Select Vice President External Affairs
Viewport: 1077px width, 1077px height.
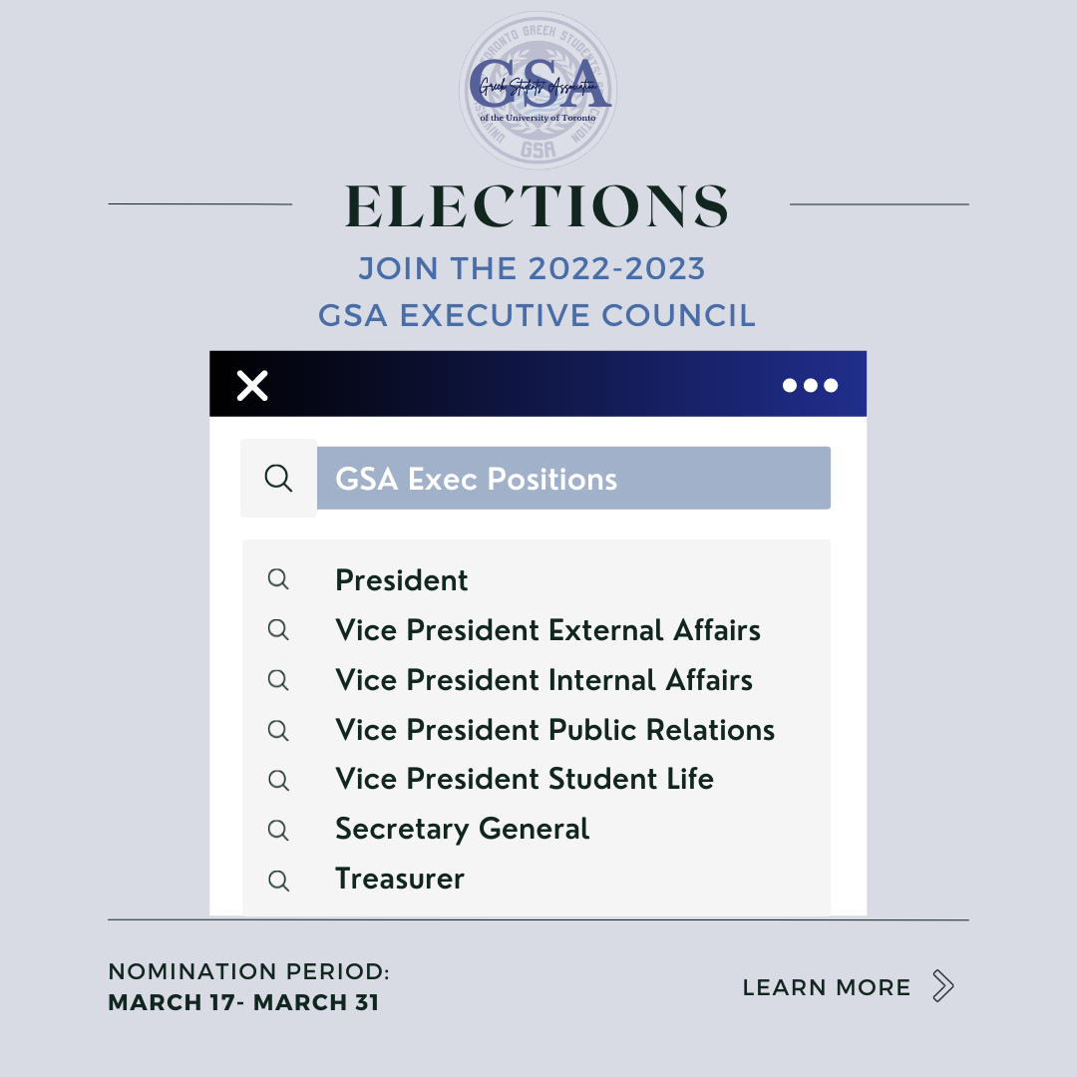tap(547, 630)
